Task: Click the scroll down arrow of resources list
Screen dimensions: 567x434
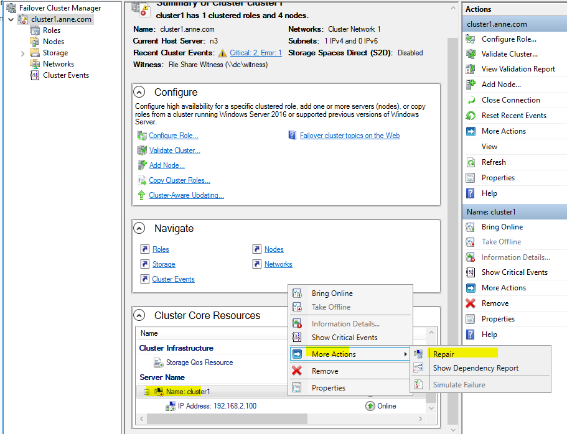Action: click(431, 408)
